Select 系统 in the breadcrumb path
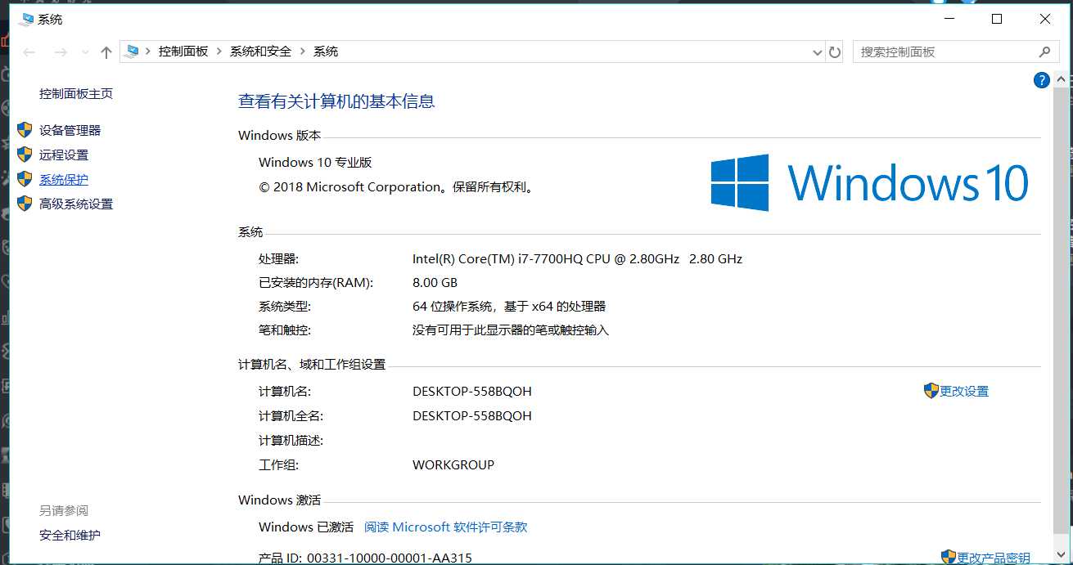The image size is (1073, 565). click(x=326, y=52)
